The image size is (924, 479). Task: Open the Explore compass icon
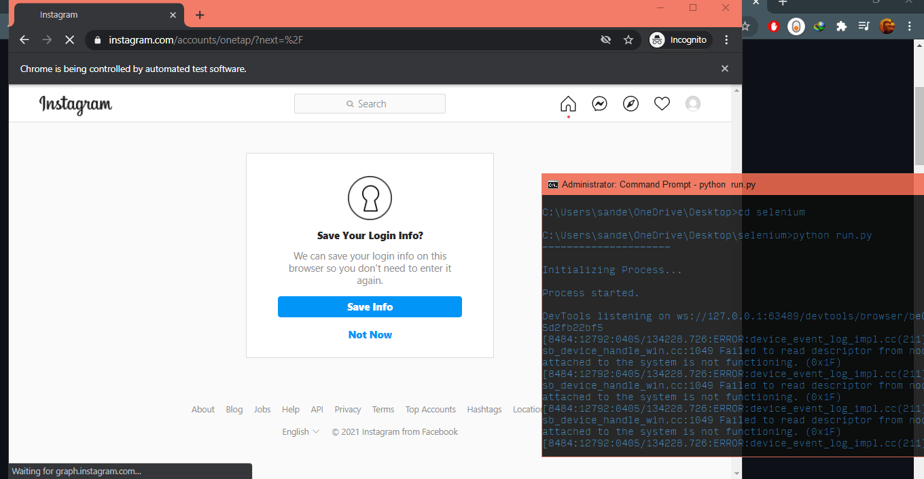(x=630, y=103)
